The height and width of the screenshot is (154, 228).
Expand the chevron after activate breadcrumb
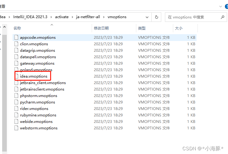(72, 17)
